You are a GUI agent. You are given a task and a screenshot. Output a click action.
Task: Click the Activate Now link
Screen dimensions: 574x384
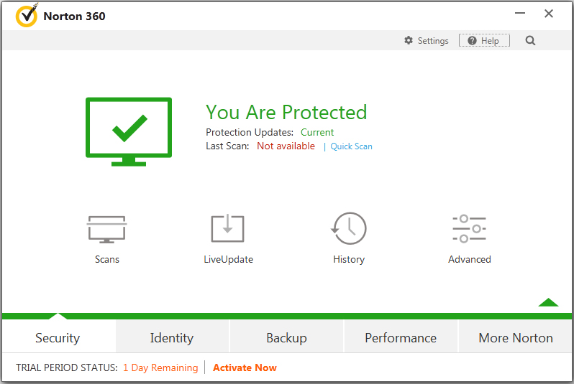[245, 367]
